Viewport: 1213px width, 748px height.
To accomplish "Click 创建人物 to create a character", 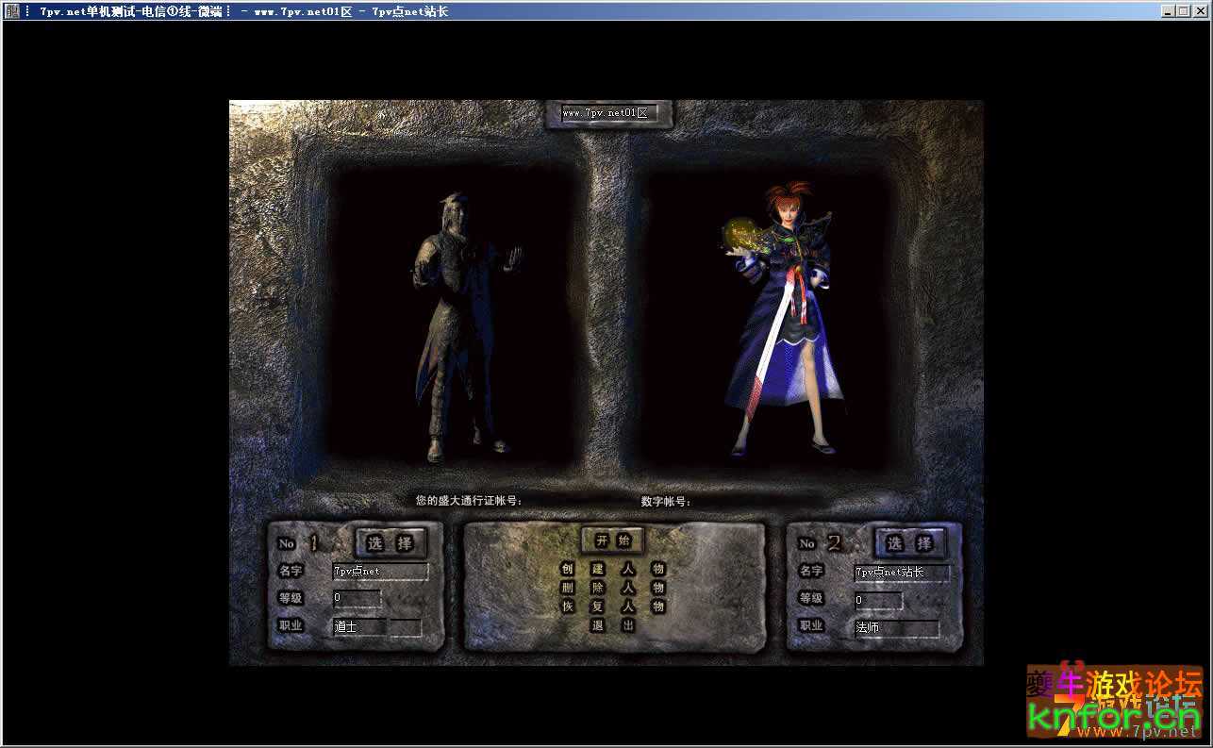I will point(613,569).
